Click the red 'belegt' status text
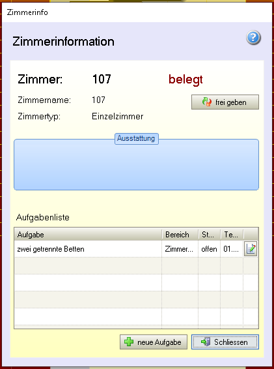 (185, 80)
